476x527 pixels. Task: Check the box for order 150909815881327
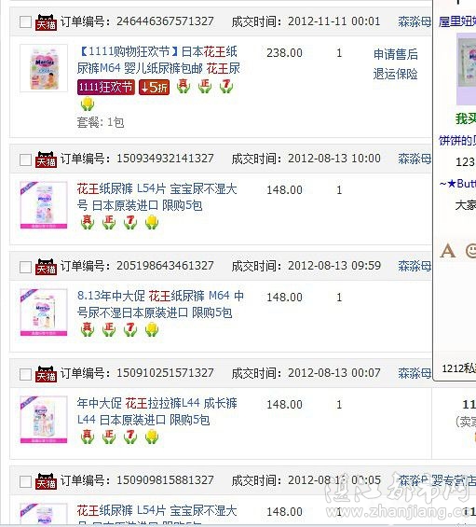click(25, 481)
